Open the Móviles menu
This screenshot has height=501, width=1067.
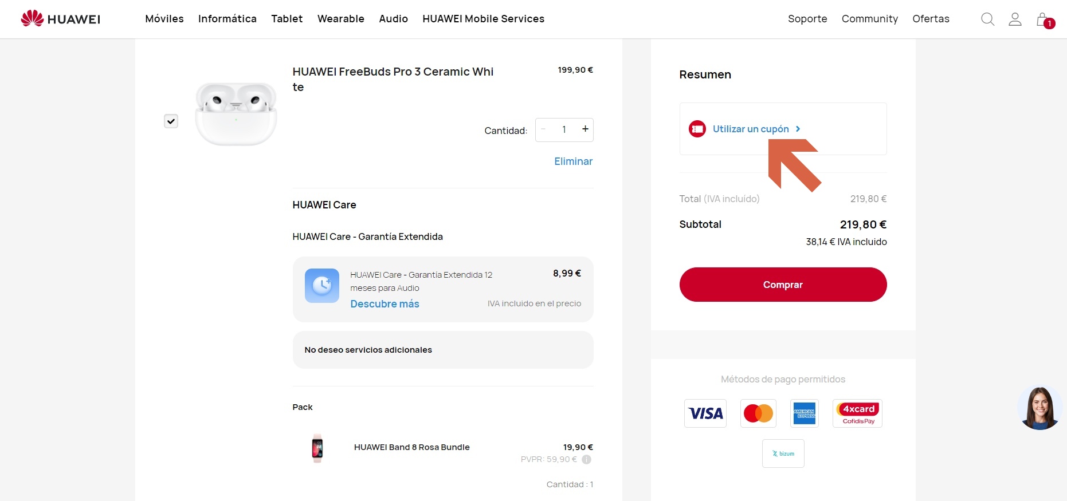click(164, 19)
